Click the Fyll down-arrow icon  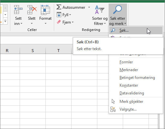pyautogui.click(x=59, y=15)
